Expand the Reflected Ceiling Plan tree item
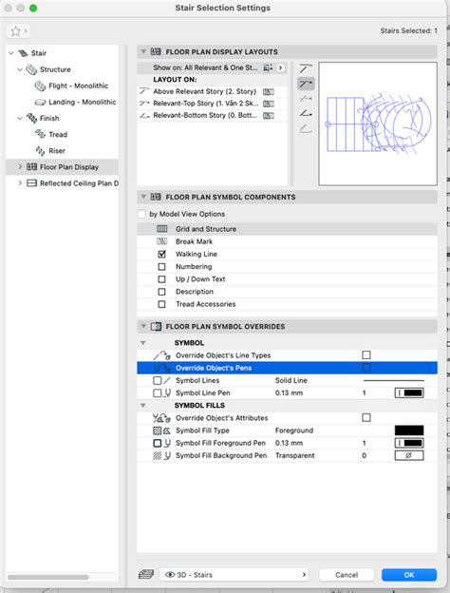The width and height of the screenshot is (450, 593). pos(20,183)
